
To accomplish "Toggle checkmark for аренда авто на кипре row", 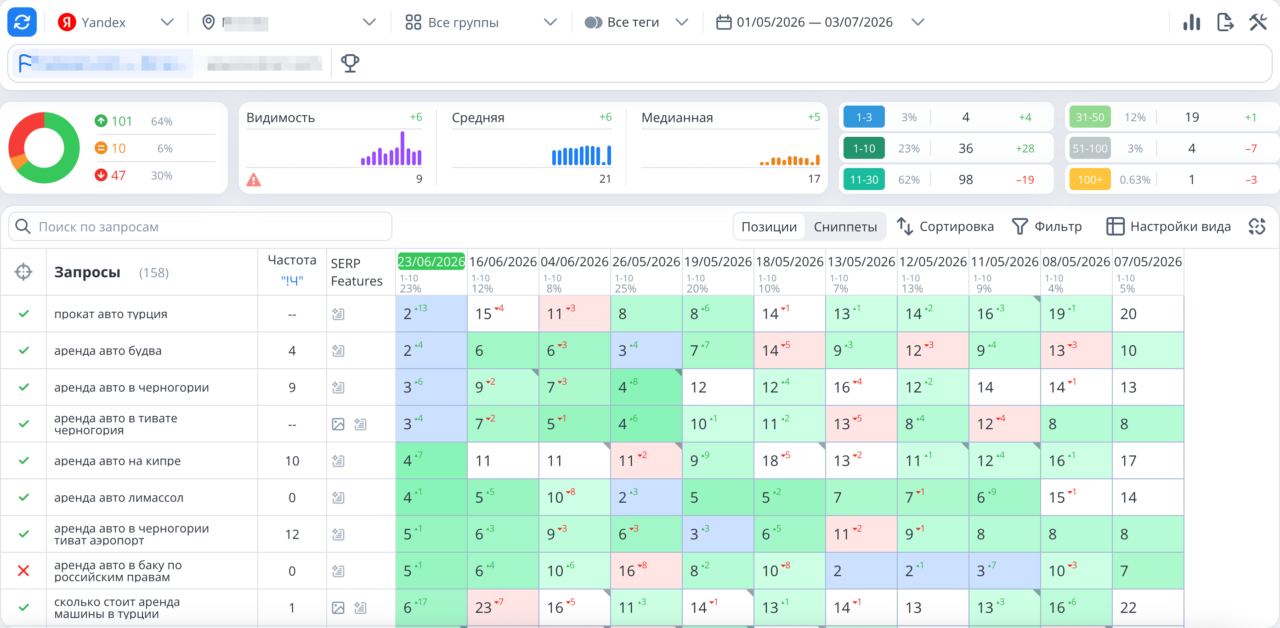I will coord(23,461).
